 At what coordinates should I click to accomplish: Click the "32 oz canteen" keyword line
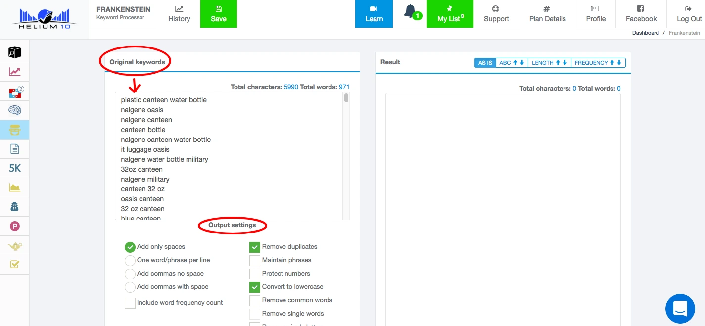tap(142, 209)
